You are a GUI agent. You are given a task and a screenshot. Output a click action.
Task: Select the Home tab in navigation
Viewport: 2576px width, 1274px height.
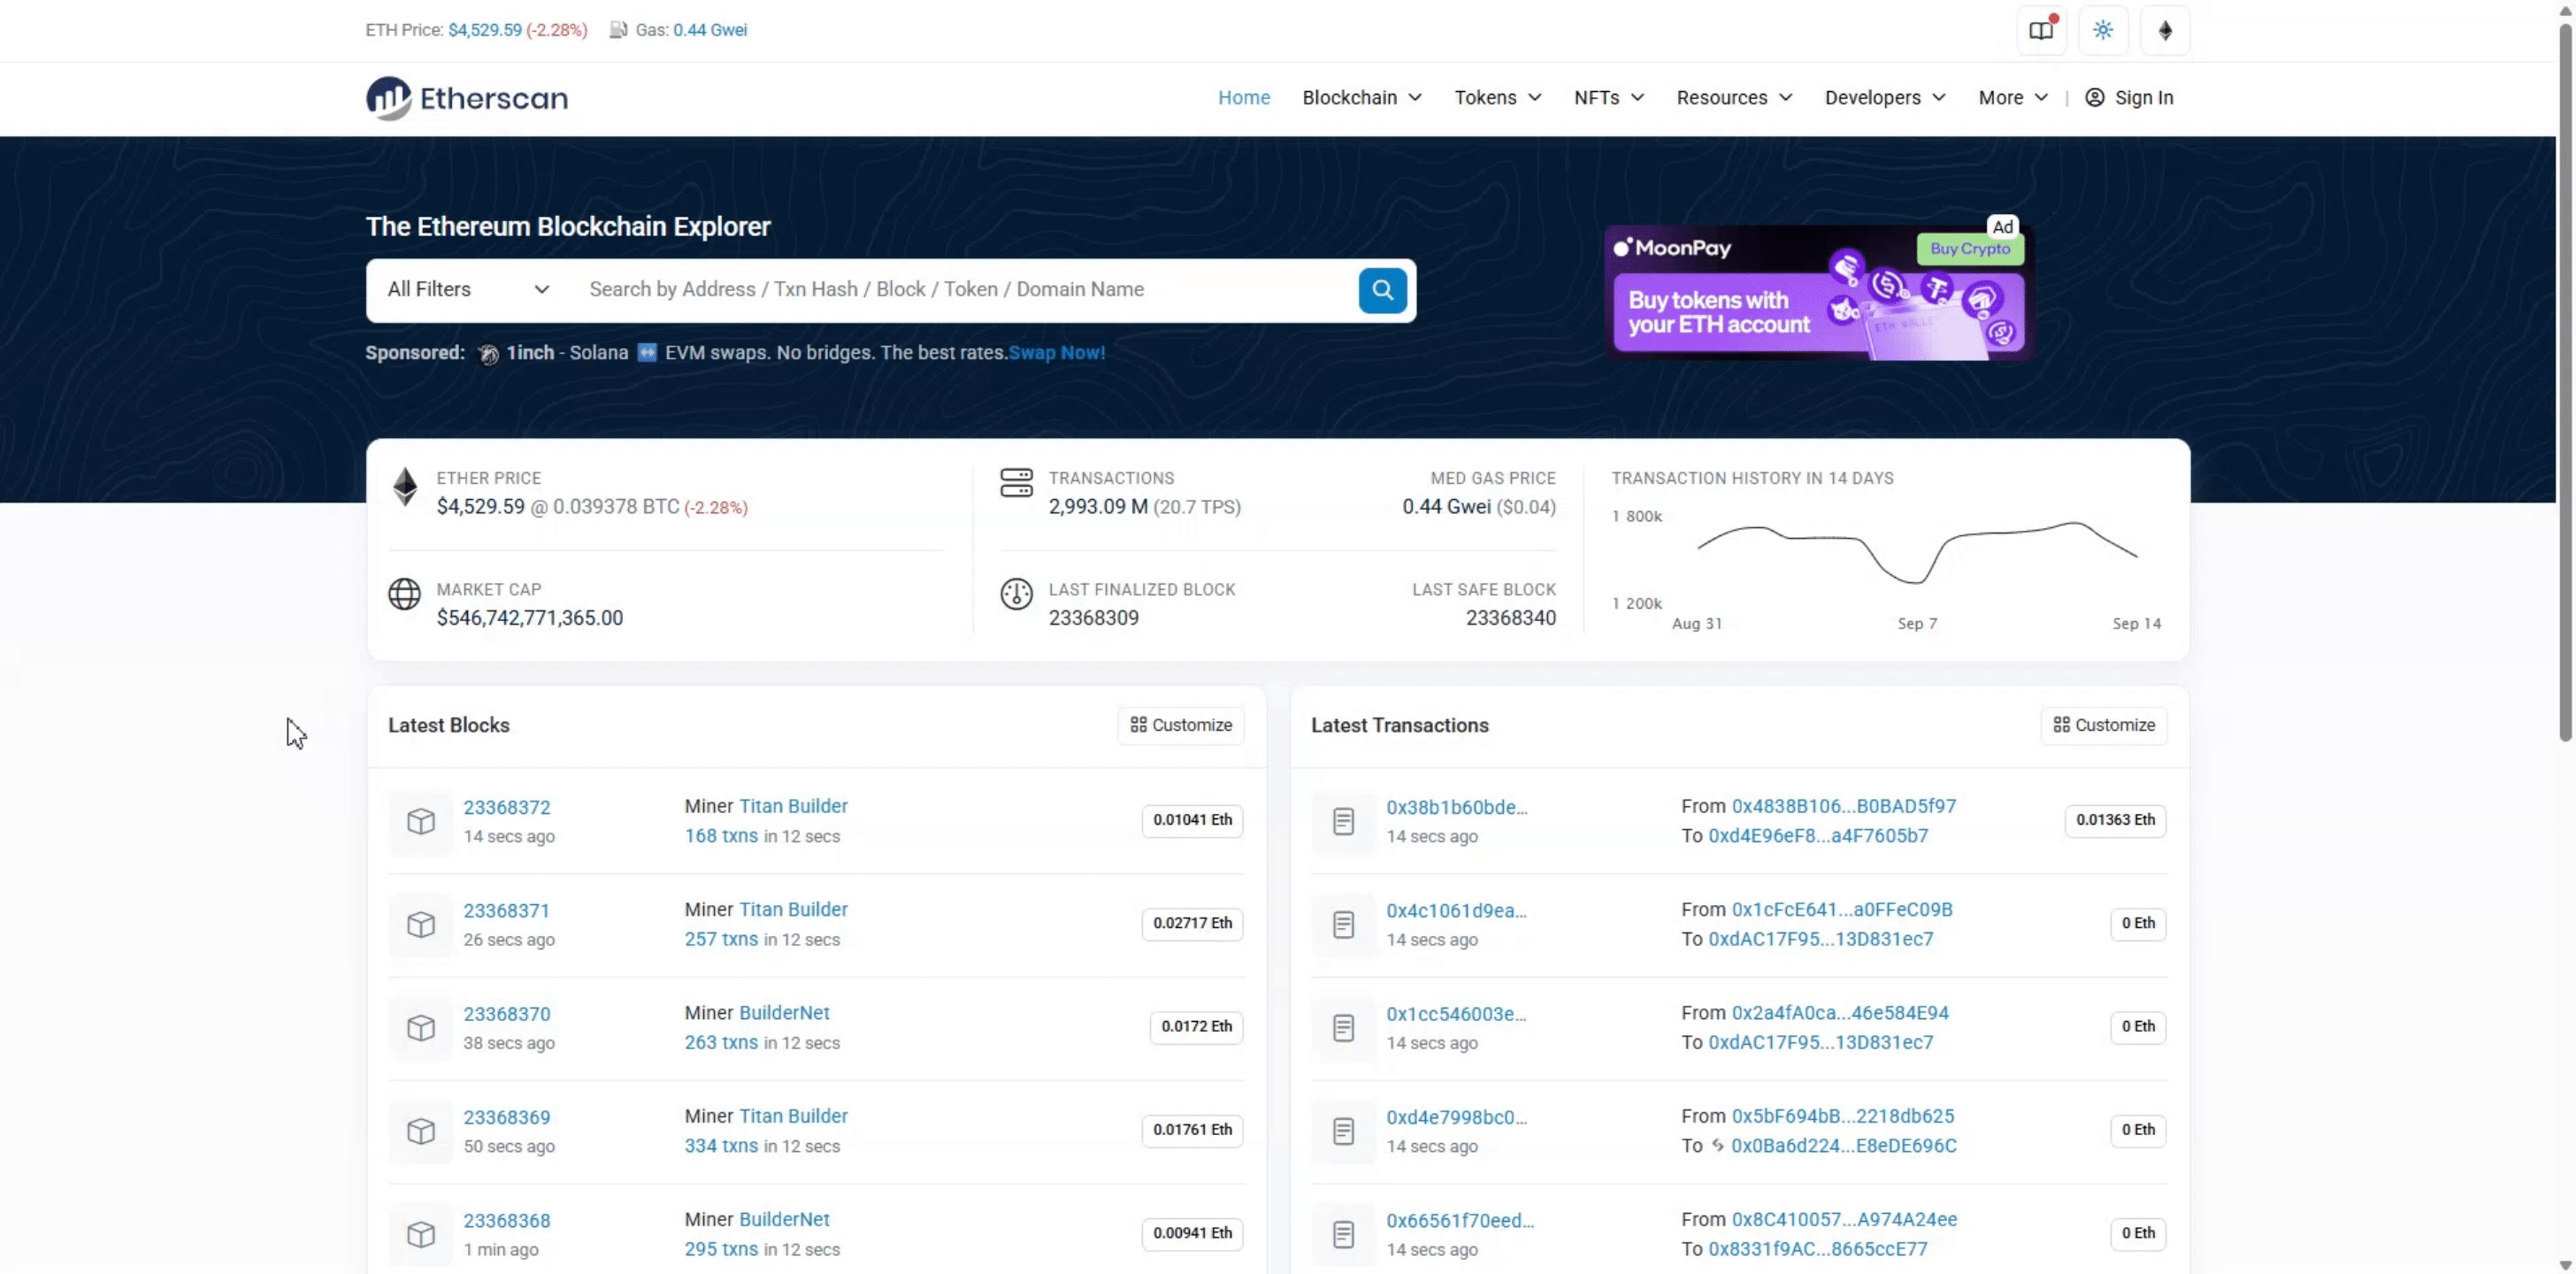1243,98
